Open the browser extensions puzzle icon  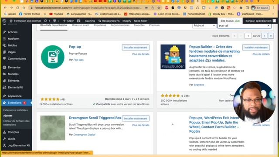tap(241, 8)
